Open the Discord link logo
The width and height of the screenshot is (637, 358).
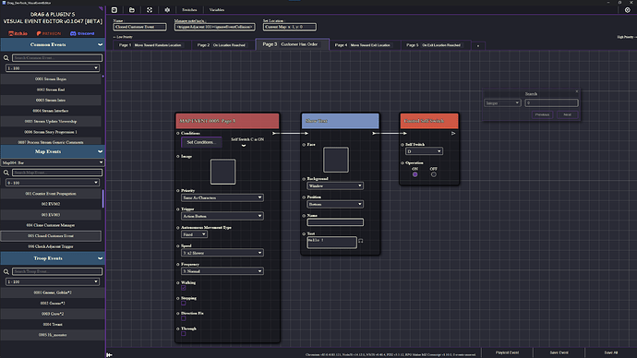pyautogui.click(x=82, y=33)
